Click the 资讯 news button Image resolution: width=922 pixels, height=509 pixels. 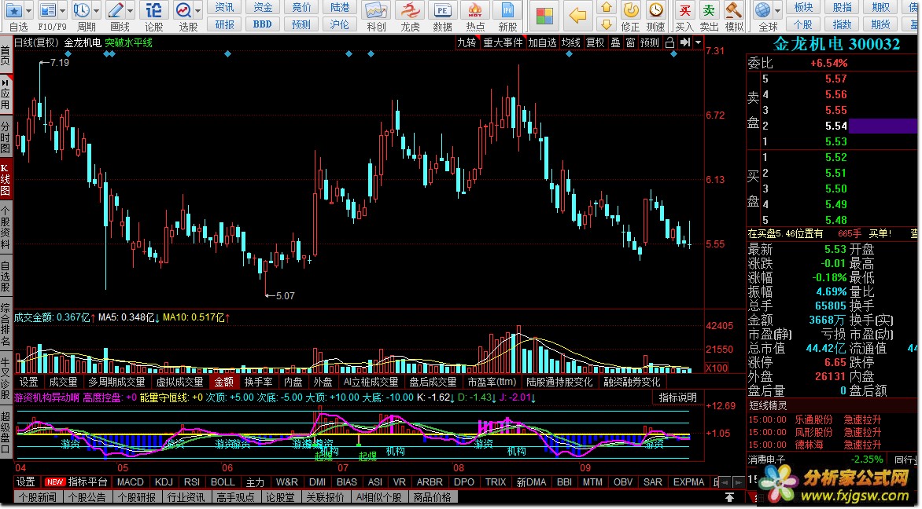[225, 8]
